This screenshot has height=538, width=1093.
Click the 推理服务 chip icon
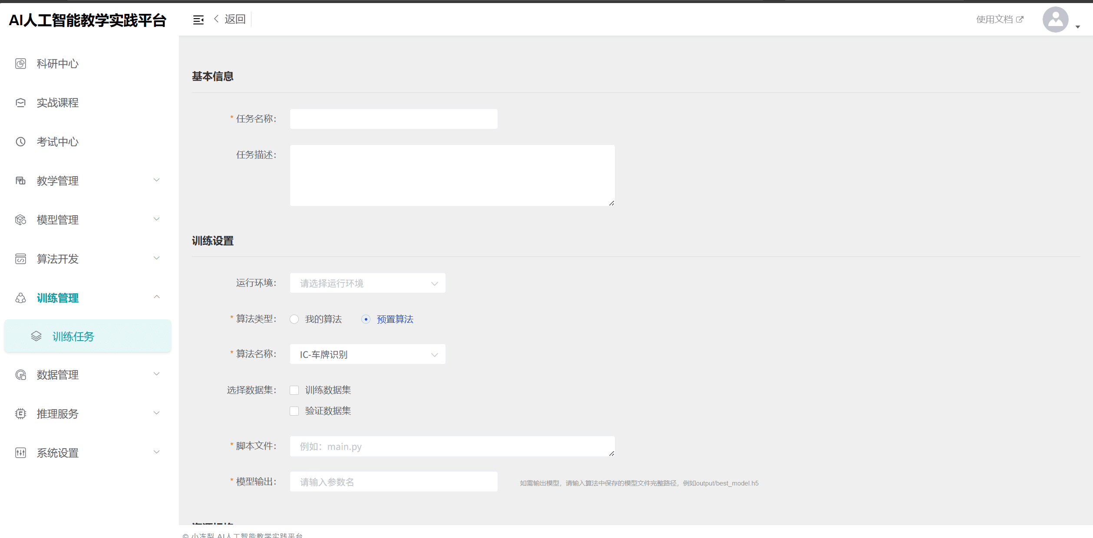tap(20, 414)
